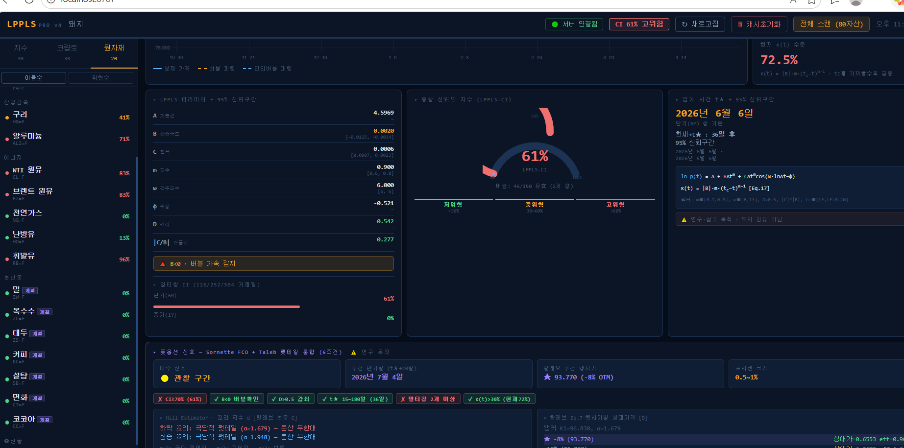The width and height of the screenshot is (904, 448).
Task: Select 커피 (KC=F) asset
Action: tap(68, 357)
